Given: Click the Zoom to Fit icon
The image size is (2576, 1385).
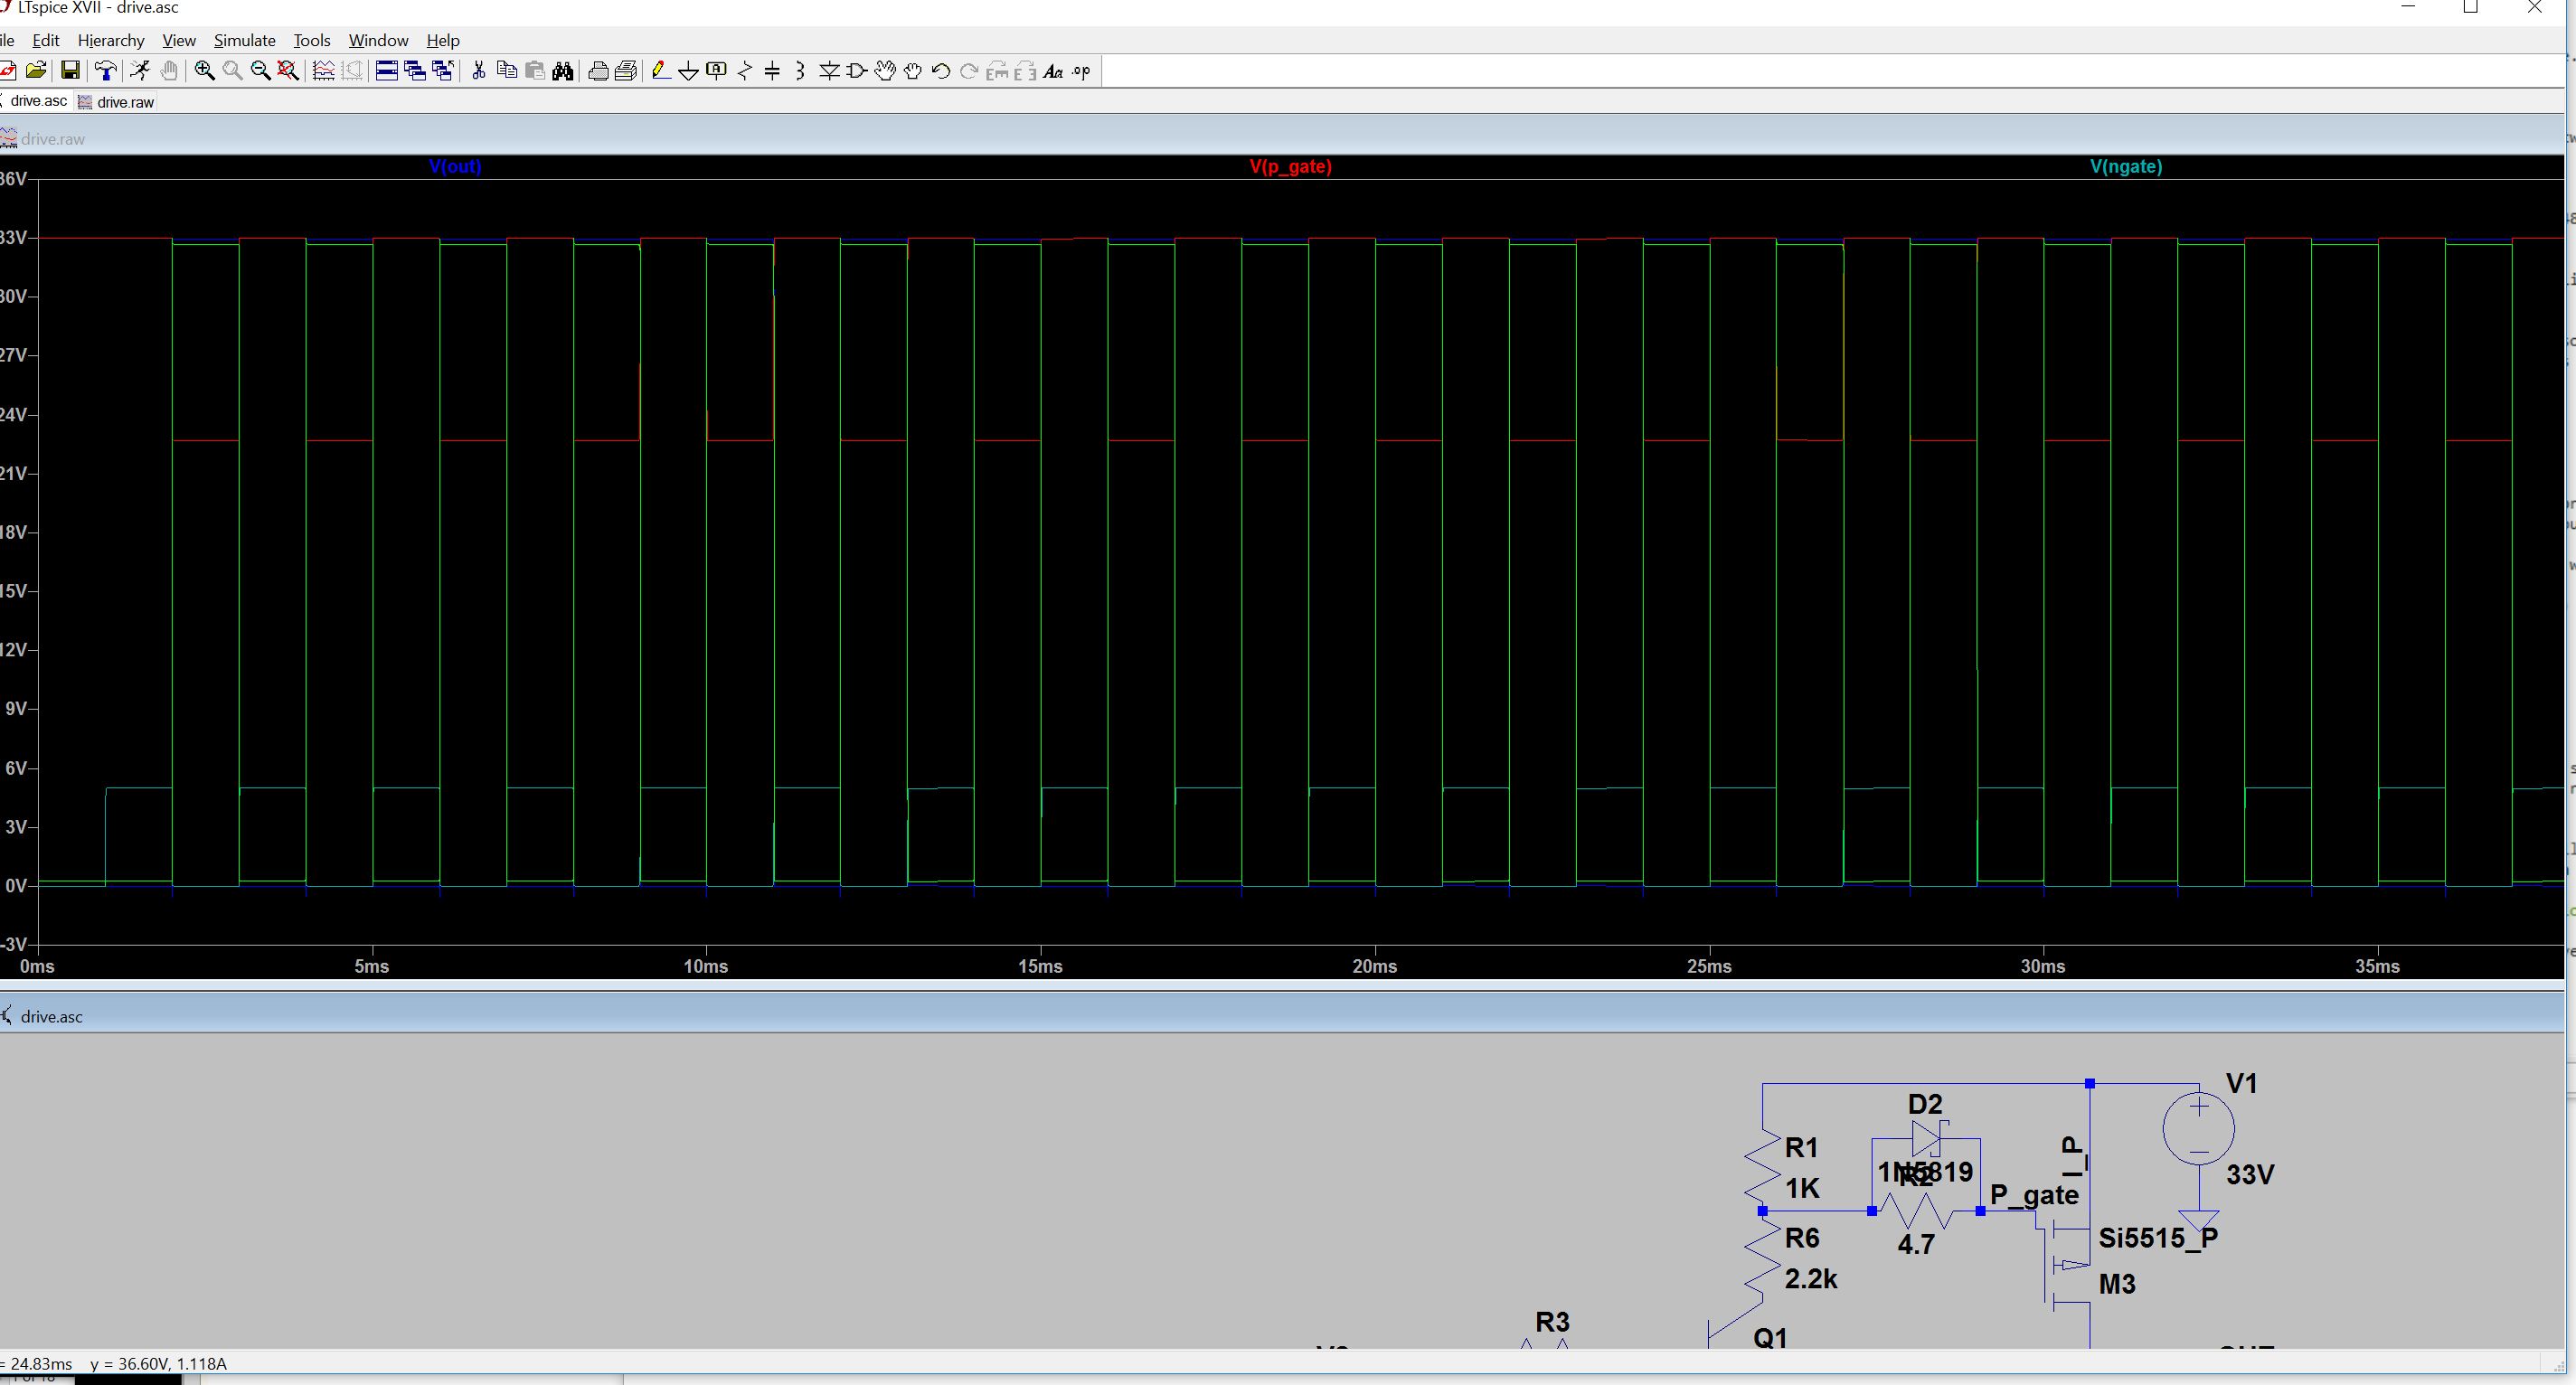Looking at the screenshot, I should coord(289,70).
